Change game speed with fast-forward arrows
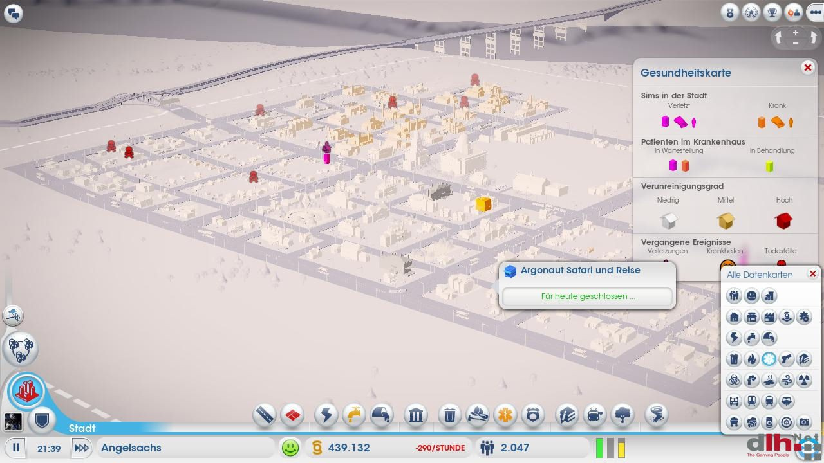This screenshot has height=463, width=824. click(x=80, y=448)
